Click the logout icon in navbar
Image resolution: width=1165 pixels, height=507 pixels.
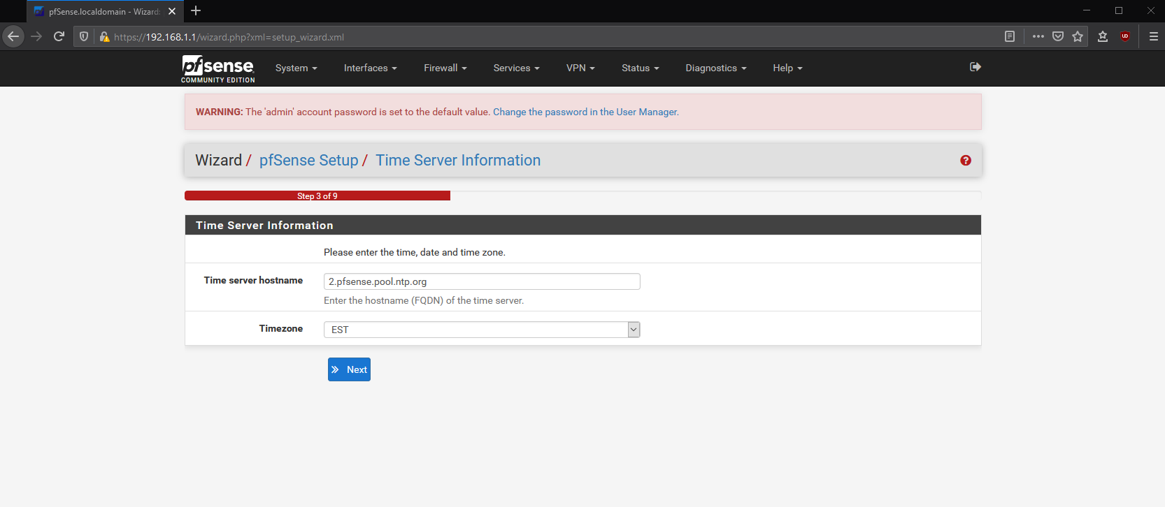click(975, 67)
